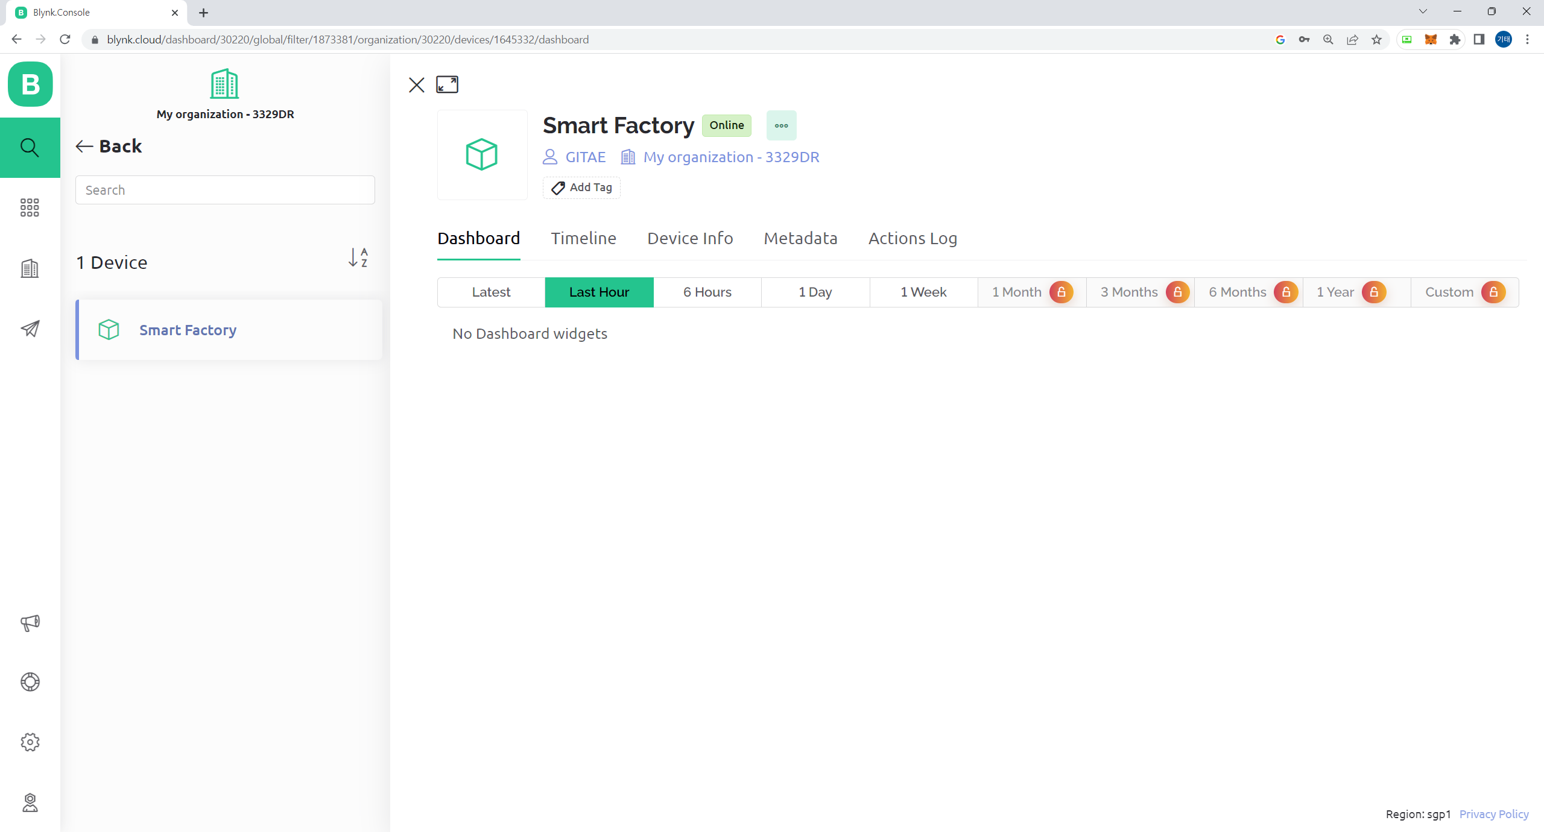Click the device Search input field
The height and width of the screenshot is (832, 1544).
click(225, 191)
